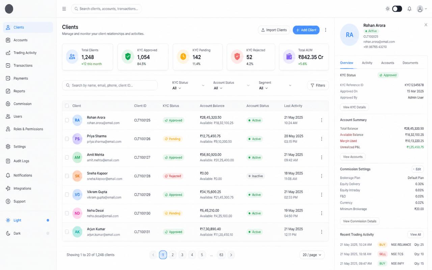Image resolution: width=432 pixels, height=270 pixels.
Task: Select the Clients sidebar item
Action: pyautogui.click(x=28, y=27)
